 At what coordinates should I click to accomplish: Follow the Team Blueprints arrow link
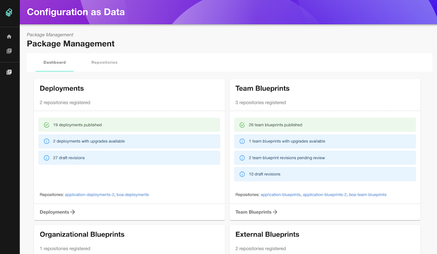[x=256, y=212]
